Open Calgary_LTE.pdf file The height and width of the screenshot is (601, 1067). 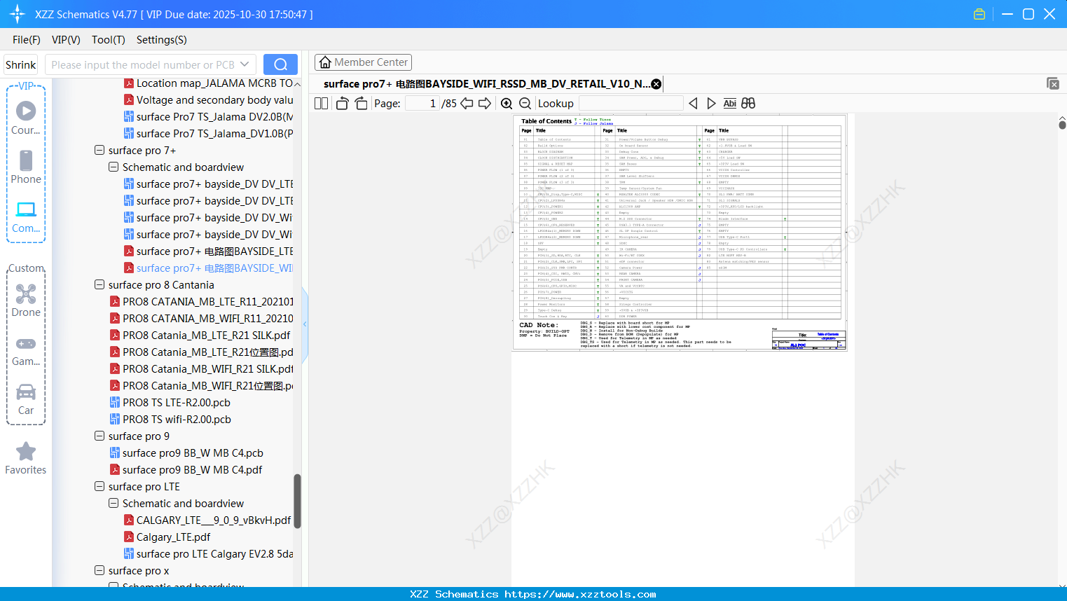[167, 537]
